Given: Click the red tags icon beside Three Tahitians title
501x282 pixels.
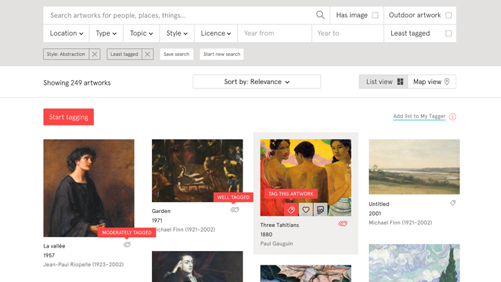Looking at the screenshot, I should click(343, 223).
